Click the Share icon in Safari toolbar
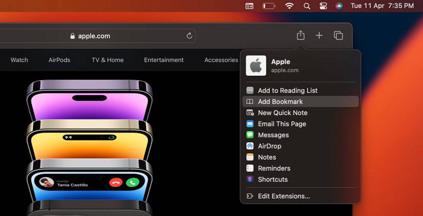 click(x=300, y=35)
